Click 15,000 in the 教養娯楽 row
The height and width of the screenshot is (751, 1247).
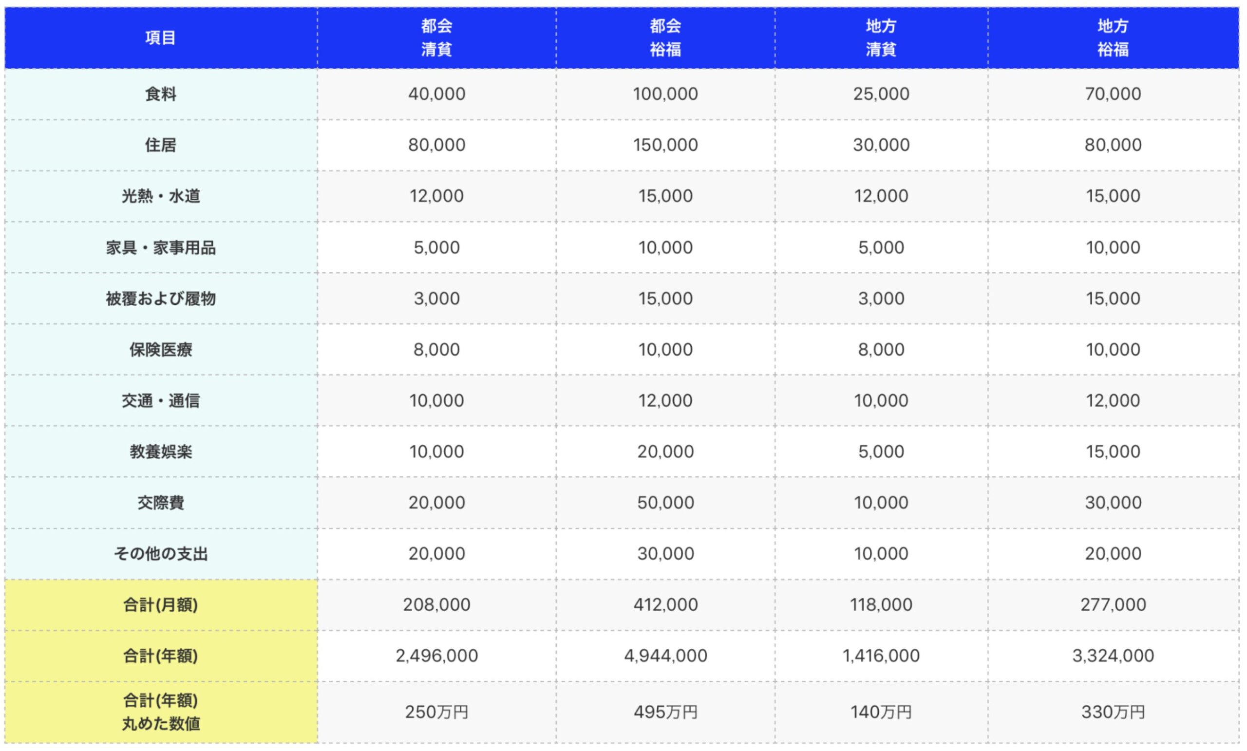(x=1113, y=451)
